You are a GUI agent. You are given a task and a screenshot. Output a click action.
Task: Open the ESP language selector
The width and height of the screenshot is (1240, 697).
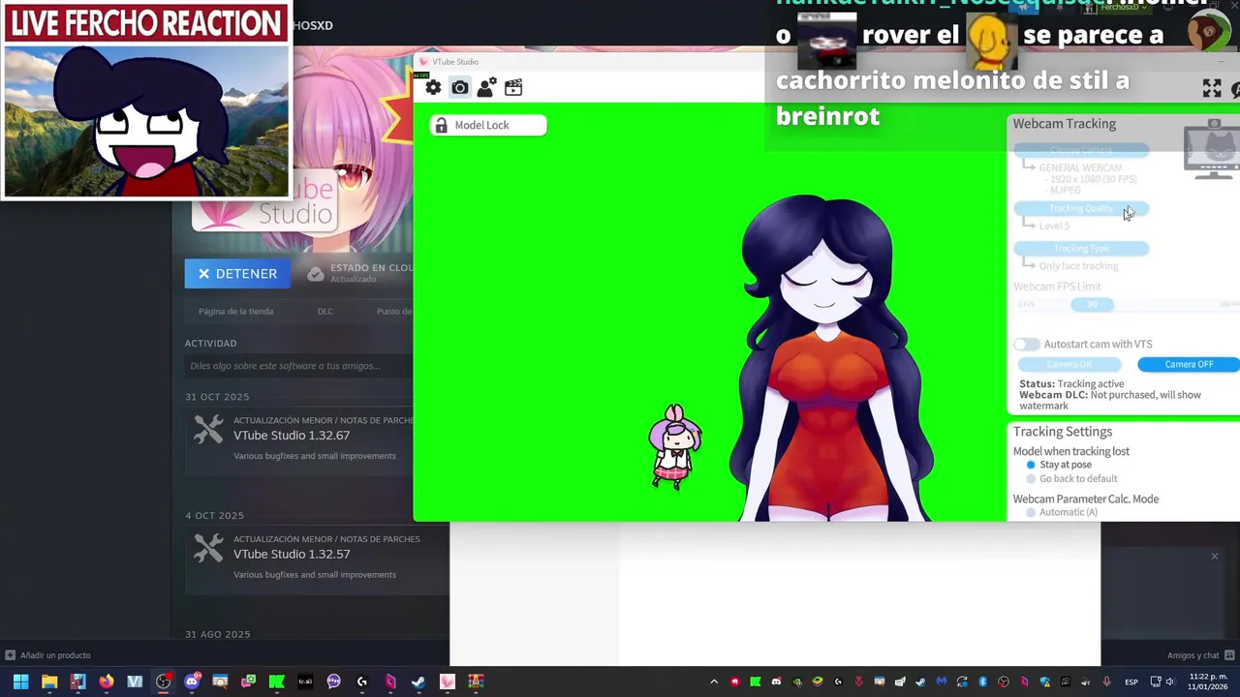click(1131, 682)
